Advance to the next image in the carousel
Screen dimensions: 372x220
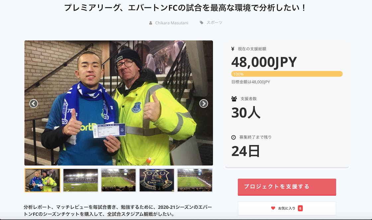204,104
